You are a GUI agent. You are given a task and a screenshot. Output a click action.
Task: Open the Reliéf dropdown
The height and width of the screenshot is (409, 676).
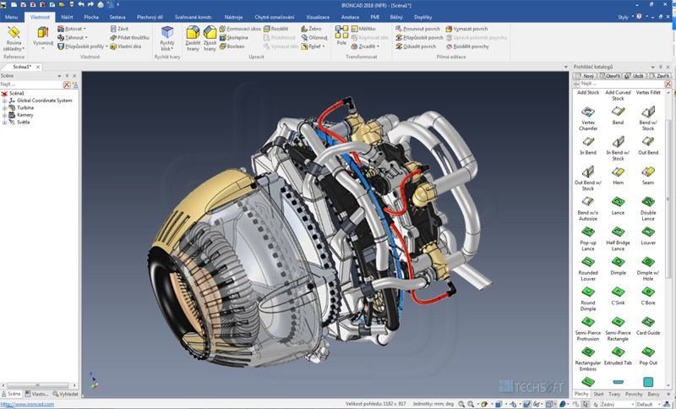tap(324, 46)
